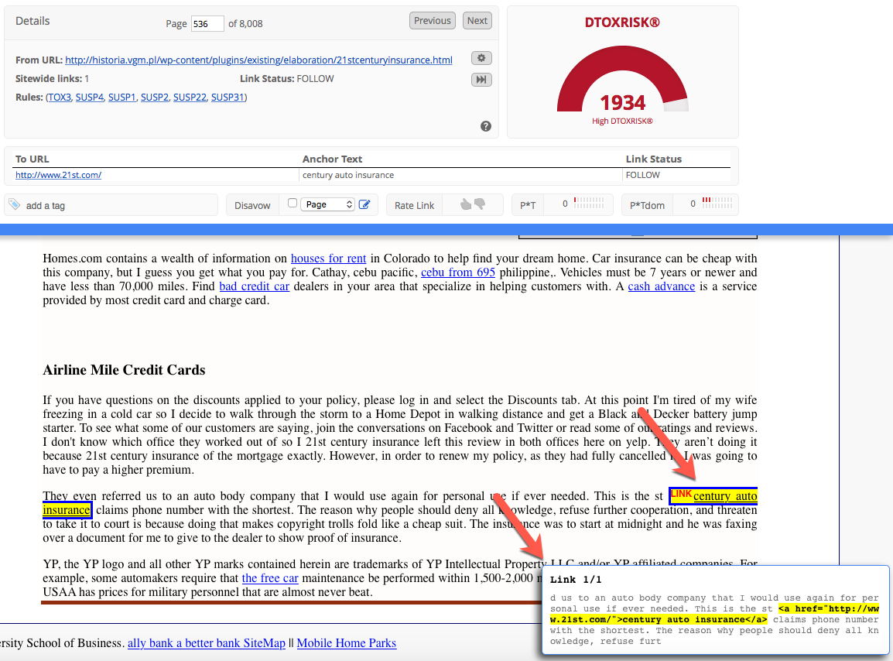Click the Disavow label button

click(x=252, y=205)
